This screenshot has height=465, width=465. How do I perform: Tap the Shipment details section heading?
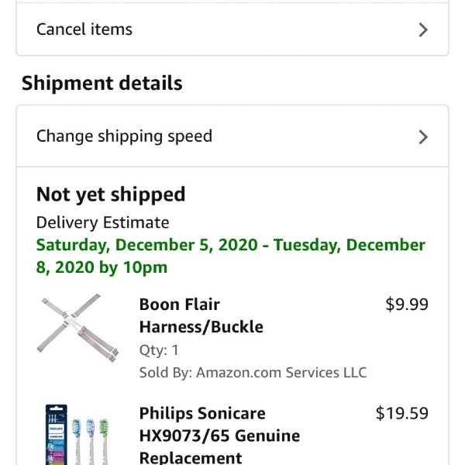(102, 83)
